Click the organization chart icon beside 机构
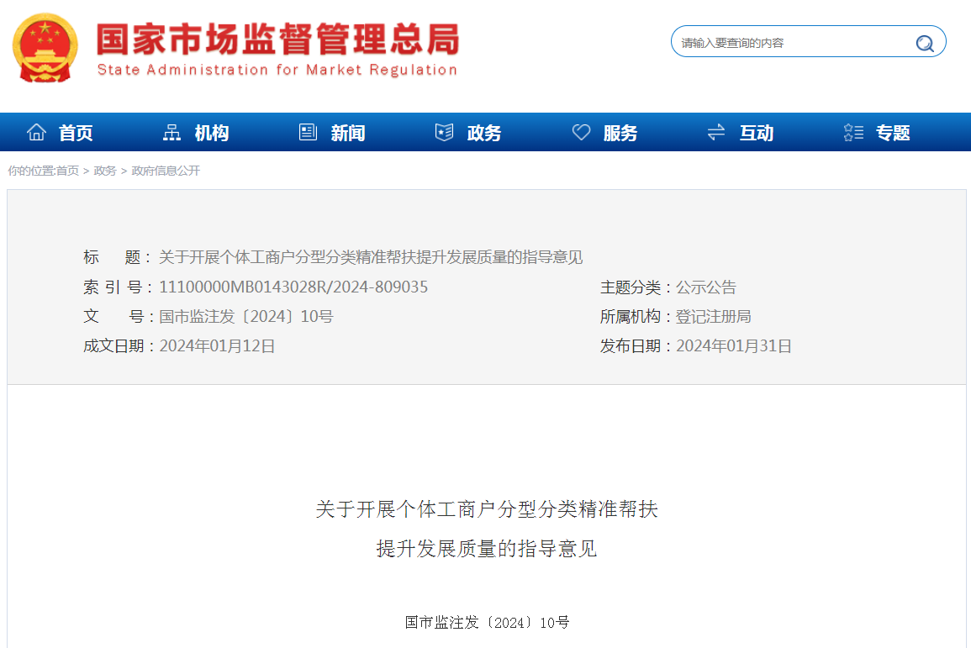 click(172, 132)
